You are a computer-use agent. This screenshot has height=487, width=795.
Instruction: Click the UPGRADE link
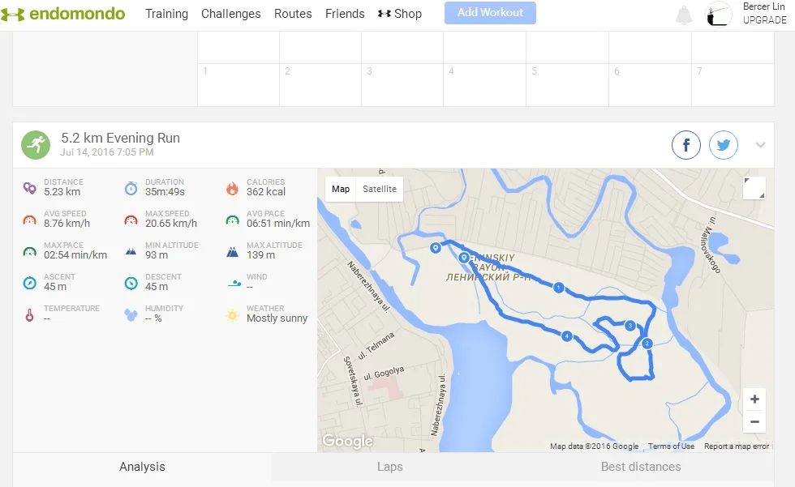[765, 20]
